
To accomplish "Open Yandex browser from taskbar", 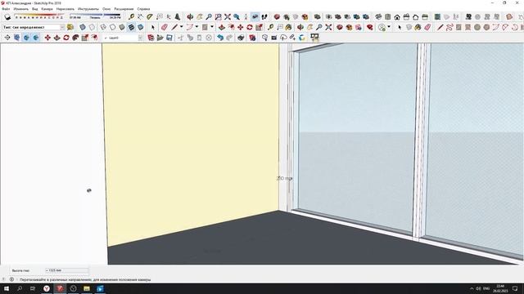I will coord(47,288).
